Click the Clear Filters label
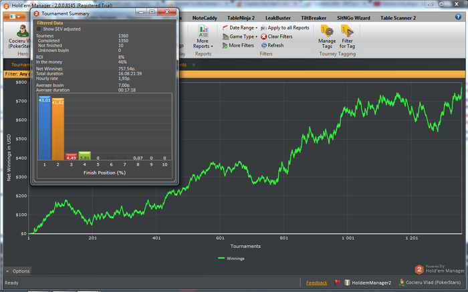The image size is (468, 292). pos(280,36)
